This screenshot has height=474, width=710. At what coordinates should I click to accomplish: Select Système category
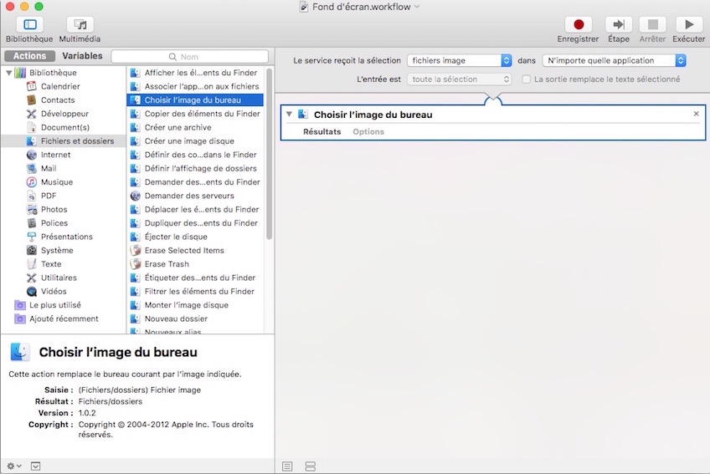click(57, 250)
